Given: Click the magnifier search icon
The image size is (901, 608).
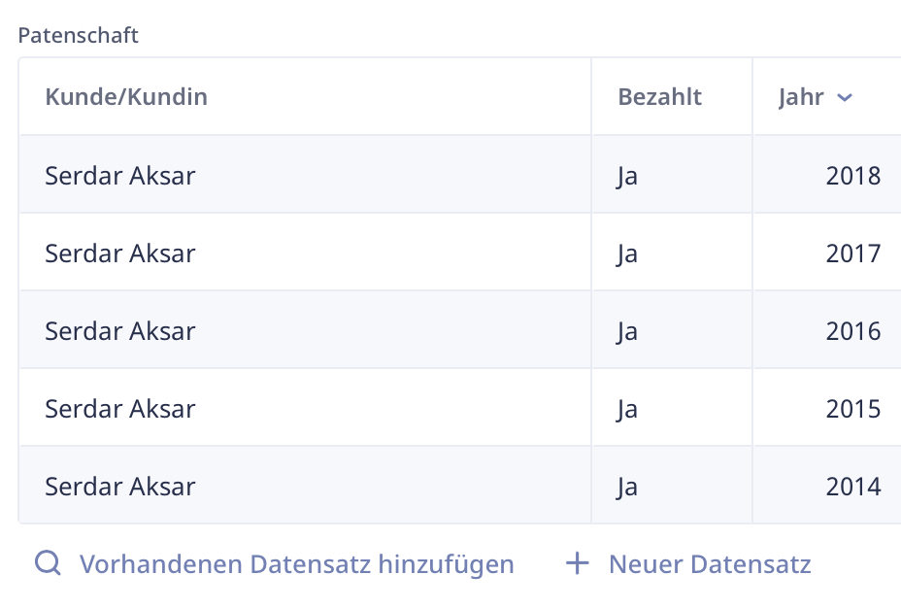Looking at the screenshot, I should pos(48,563).
